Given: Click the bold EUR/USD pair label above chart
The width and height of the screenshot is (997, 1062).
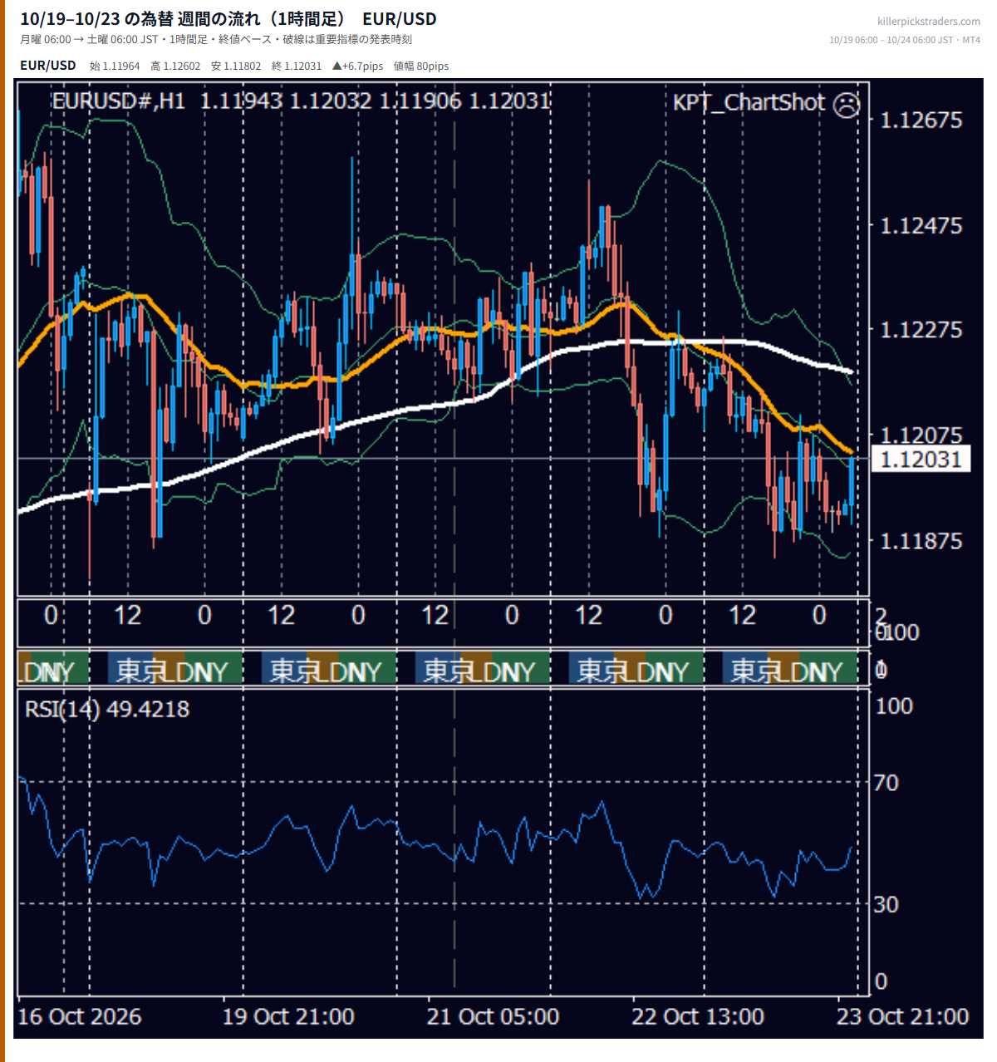Looking at the screenshot, I should coord(48,65).
